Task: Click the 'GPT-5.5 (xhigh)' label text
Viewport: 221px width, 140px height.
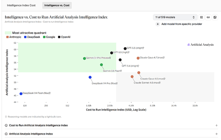Action: click(x=135, y=48)
